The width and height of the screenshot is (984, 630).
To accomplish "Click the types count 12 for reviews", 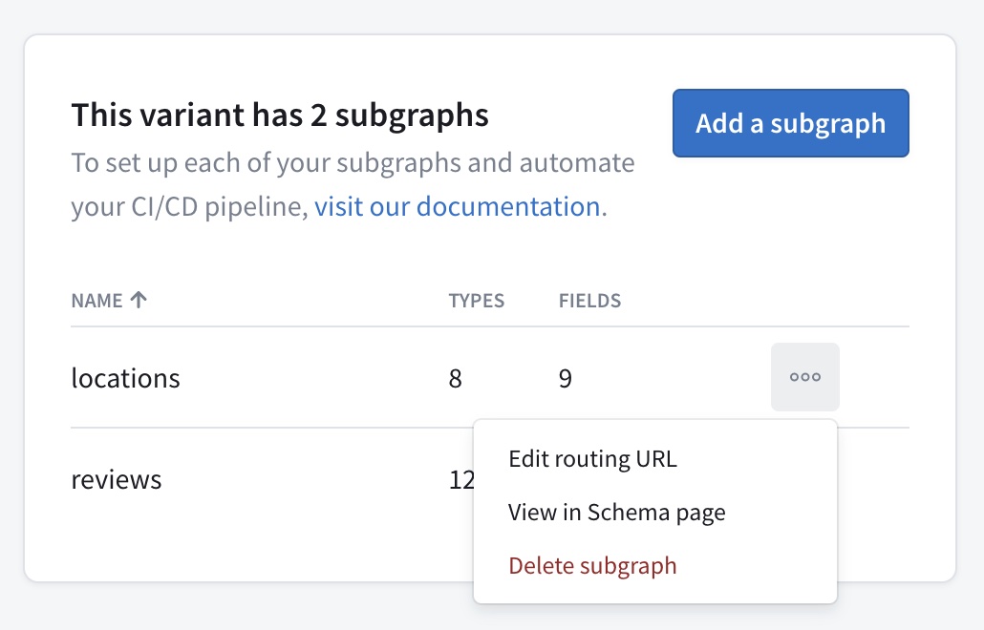I will [461, 479].
